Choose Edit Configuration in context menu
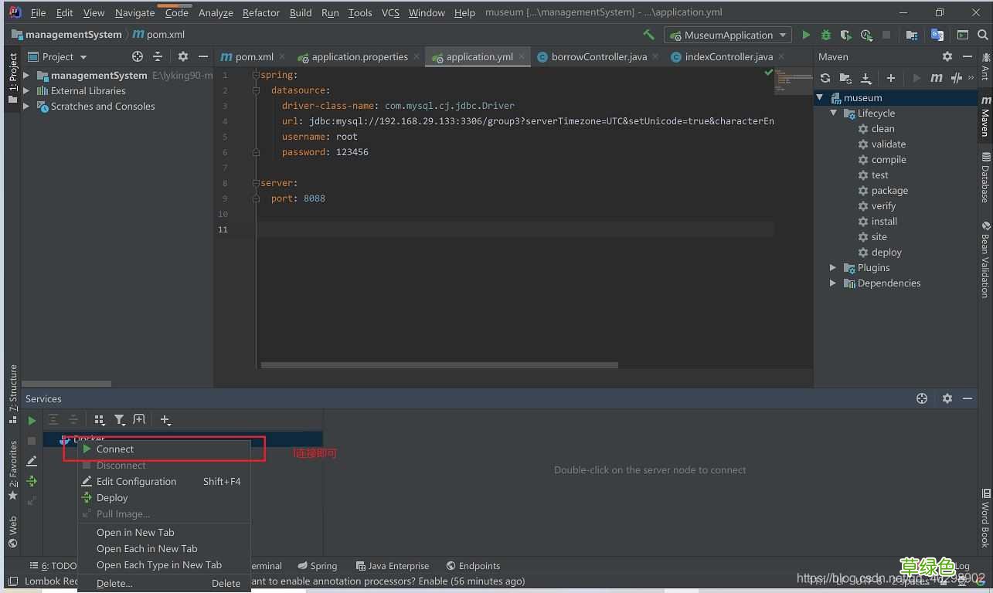This screenshot has height=593, width=993. (x=164, y=481)
